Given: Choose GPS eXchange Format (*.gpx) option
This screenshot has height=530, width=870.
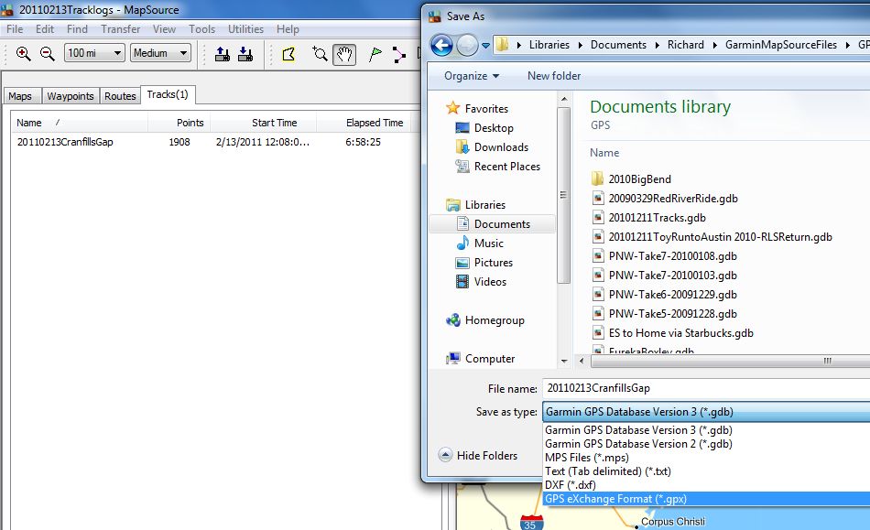Looking at the screenshot, I should [x=707, y=499].
